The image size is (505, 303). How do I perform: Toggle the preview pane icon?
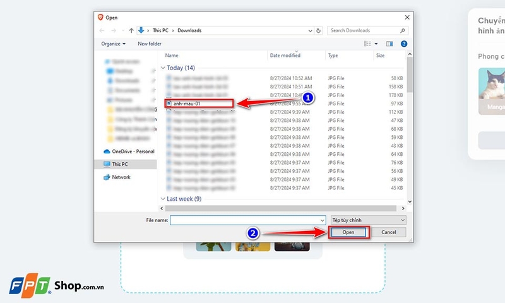(x=389, y=44)
